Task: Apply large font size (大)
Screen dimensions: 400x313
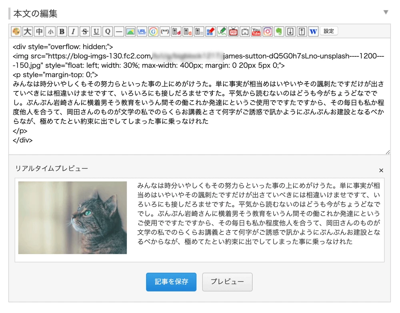Action: pyautogui.click(x=28, y=32)
